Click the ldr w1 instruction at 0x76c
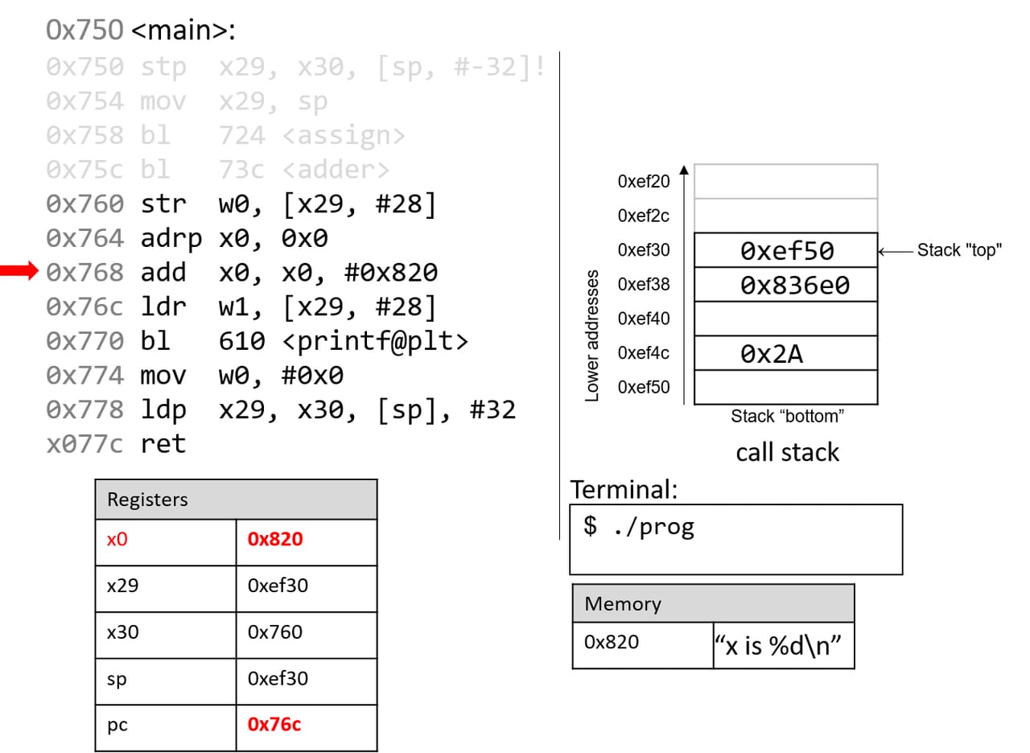This screenshot has height=753, width=1030. pos(241,307)
